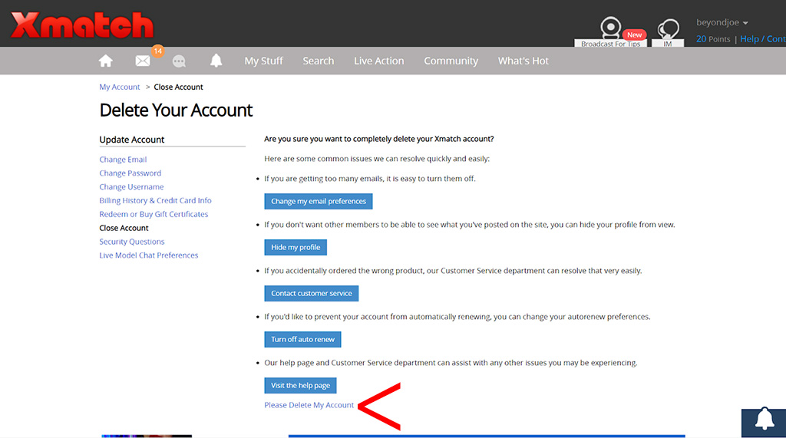This screenshot has height=438, width=786.
Task: Click Contact customer service button
Action: pos(312,293)
